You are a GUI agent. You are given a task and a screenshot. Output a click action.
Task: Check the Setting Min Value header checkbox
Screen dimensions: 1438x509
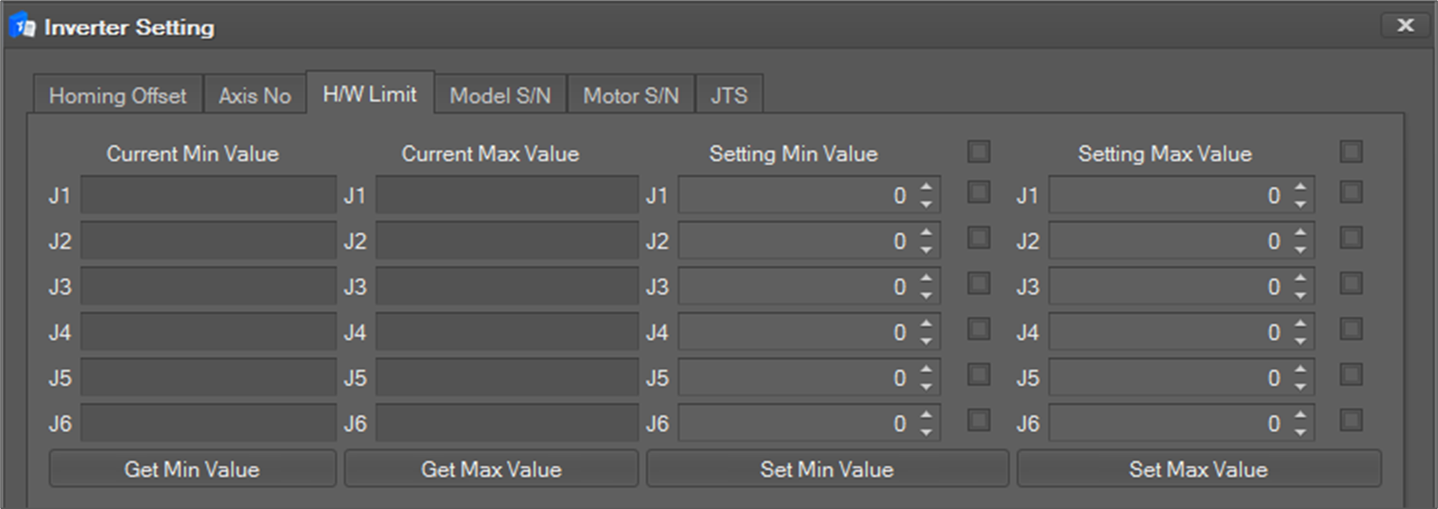click(x=979, y=152)
